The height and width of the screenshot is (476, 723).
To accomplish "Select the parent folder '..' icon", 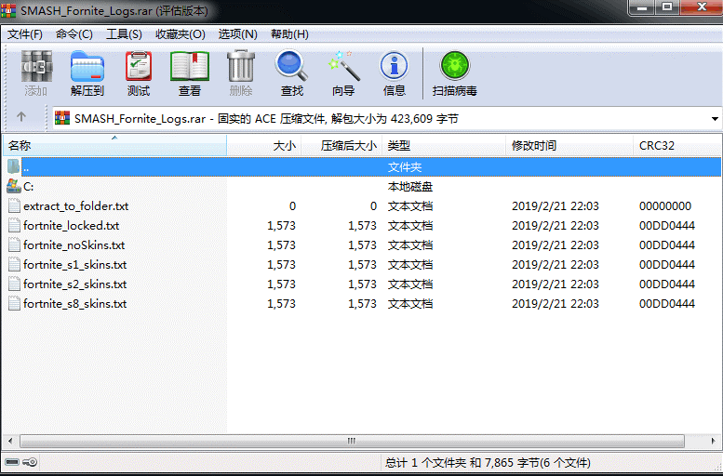I will tap(13, 166).
